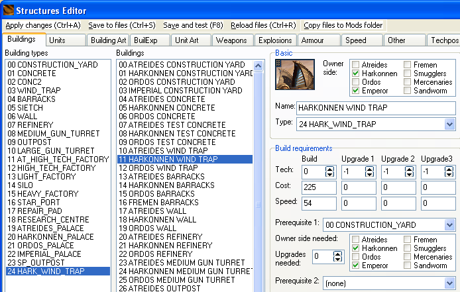Viewport: 460px width, 292px height.
Task: Click the Build Tech spinner arrows
Action: [329, 171]
